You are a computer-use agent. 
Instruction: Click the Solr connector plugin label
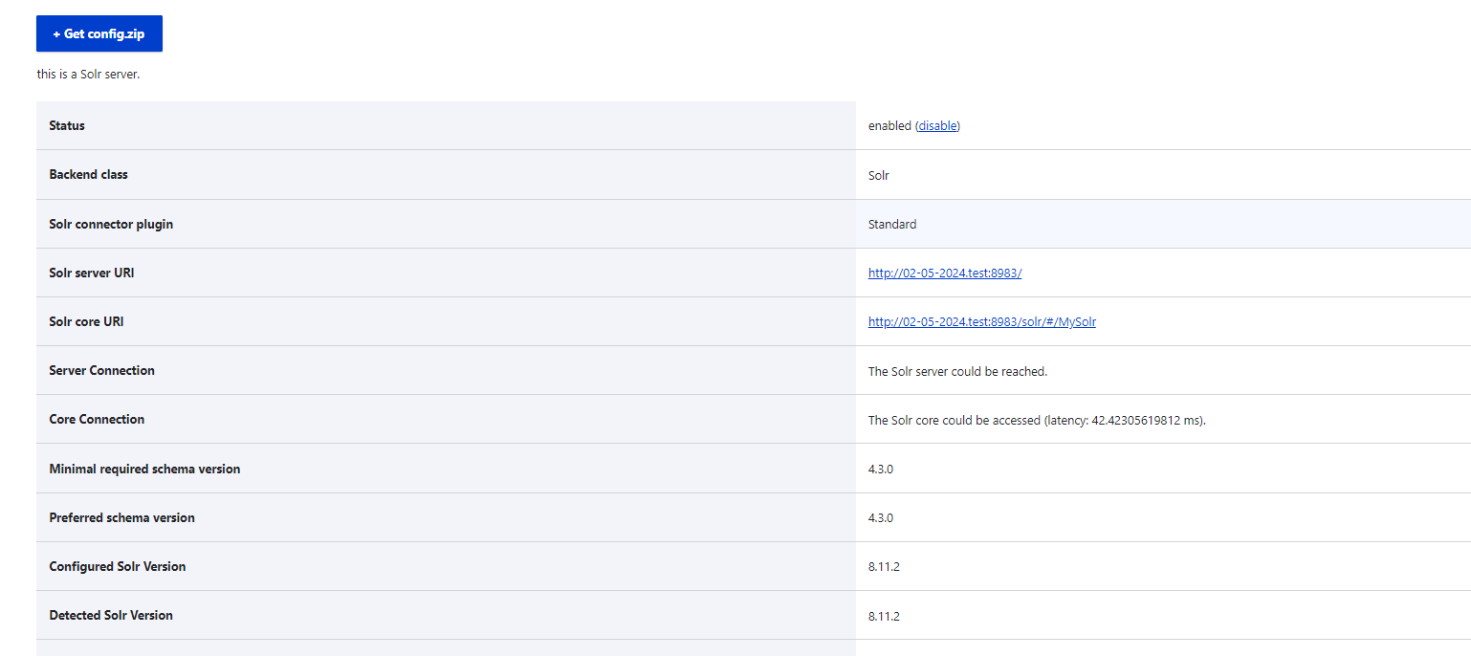(x=111, y=224)
